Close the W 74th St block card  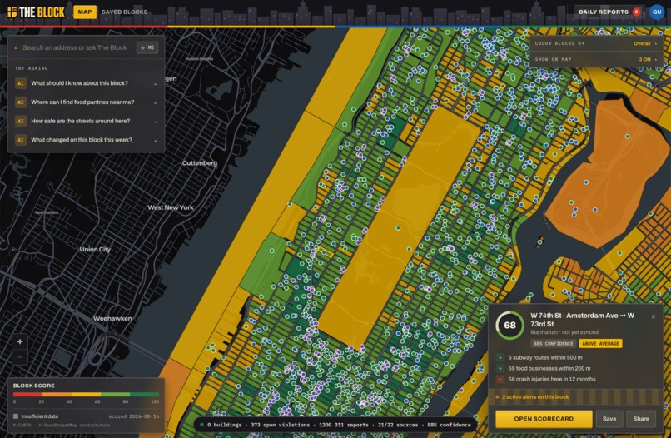[653, 316]
